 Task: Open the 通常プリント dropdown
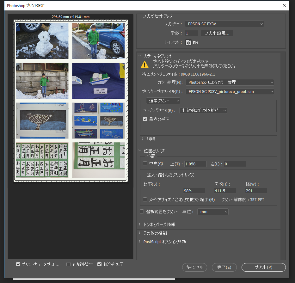pos(163,101)
